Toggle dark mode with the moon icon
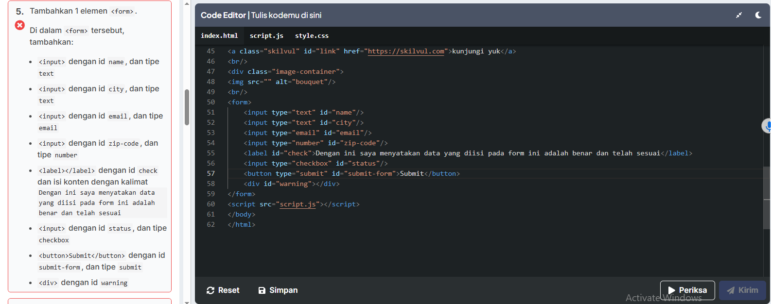The height and width of the screenshot is (304, 771). pyautogui.click(x=758, y=15)
